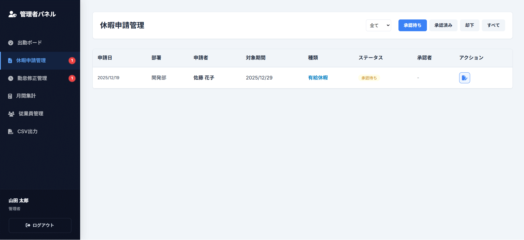
Task: Click the clock icon for attendance corrections
Action: pos(11,78)
